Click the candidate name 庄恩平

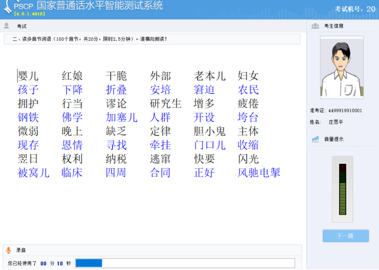click(x=336, y=122)
